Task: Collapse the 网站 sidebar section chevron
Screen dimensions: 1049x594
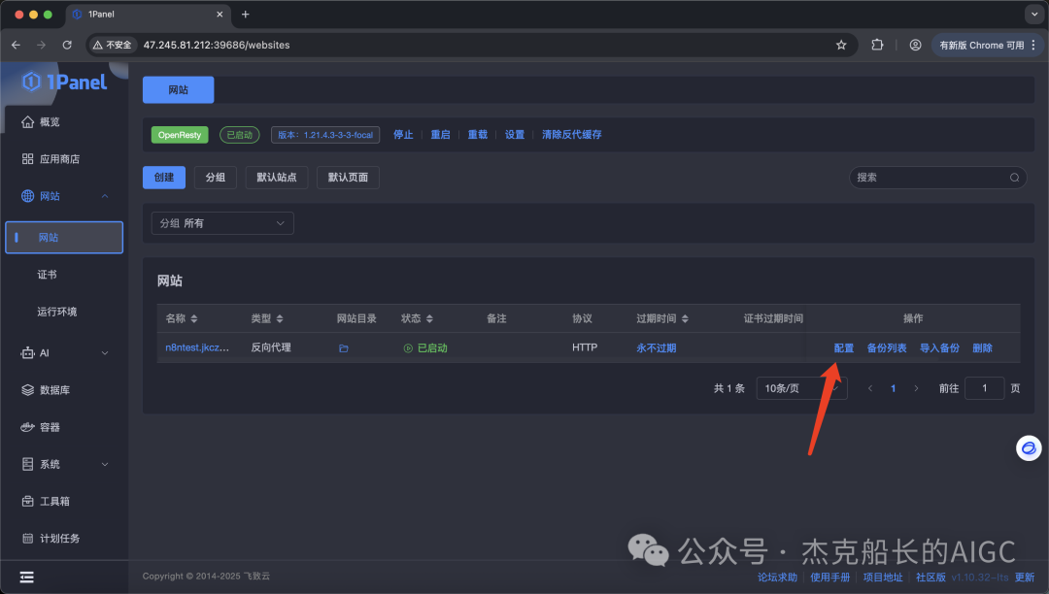Action: coord(105,196)
